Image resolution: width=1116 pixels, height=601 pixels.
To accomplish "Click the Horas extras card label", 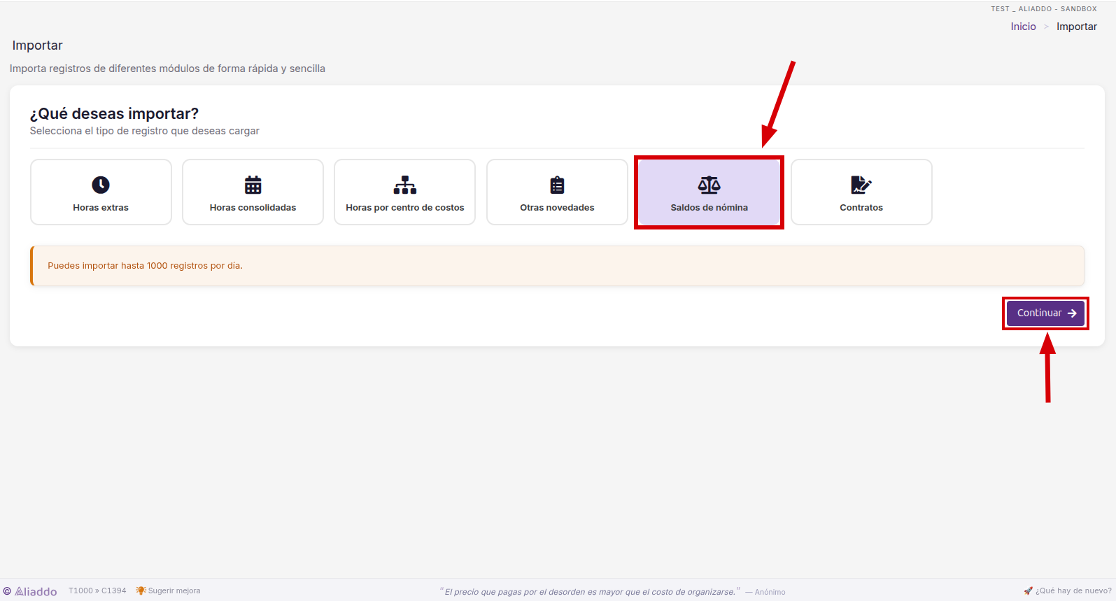I will pos(101,208).
